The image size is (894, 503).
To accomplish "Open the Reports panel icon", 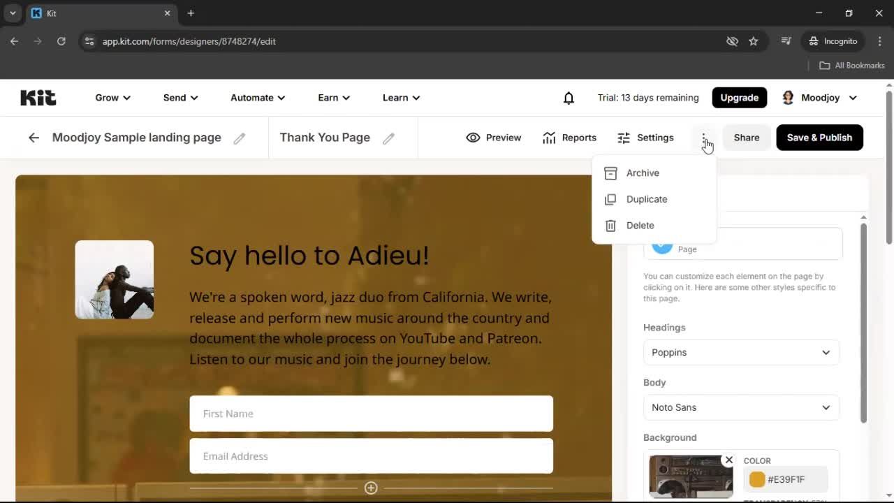I will click(549, 138).
